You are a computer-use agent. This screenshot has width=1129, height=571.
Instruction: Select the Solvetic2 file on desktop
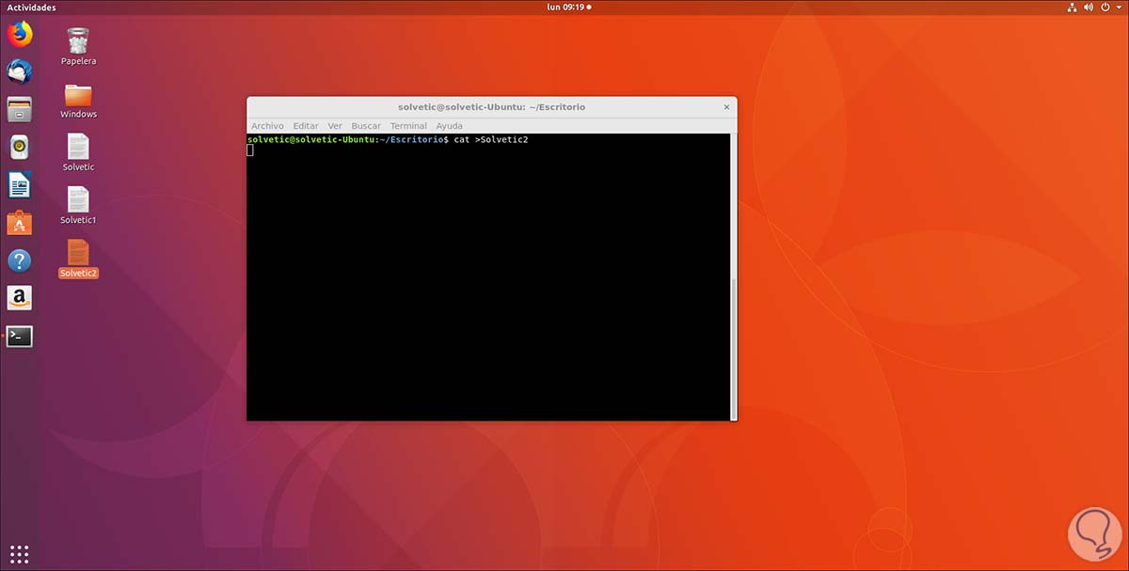pos(78,259)
